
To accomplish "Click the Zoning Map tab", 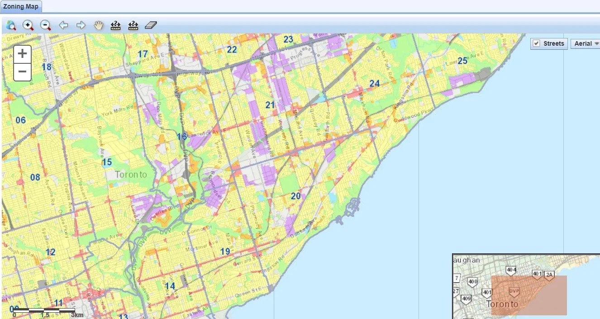I will pos(21,6).
